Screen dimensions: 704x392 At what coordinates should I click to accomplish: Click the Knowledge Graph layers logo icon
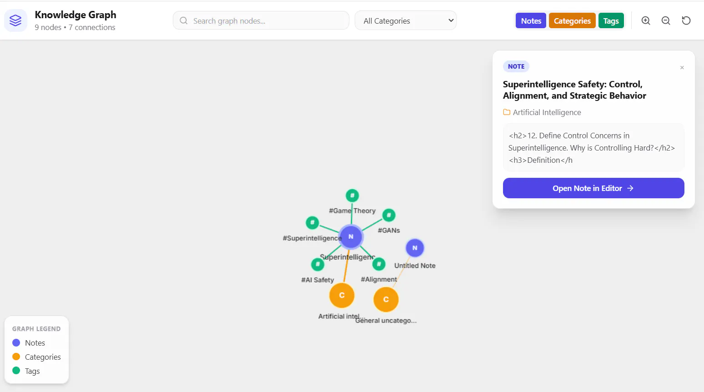[x=15, y=21]
